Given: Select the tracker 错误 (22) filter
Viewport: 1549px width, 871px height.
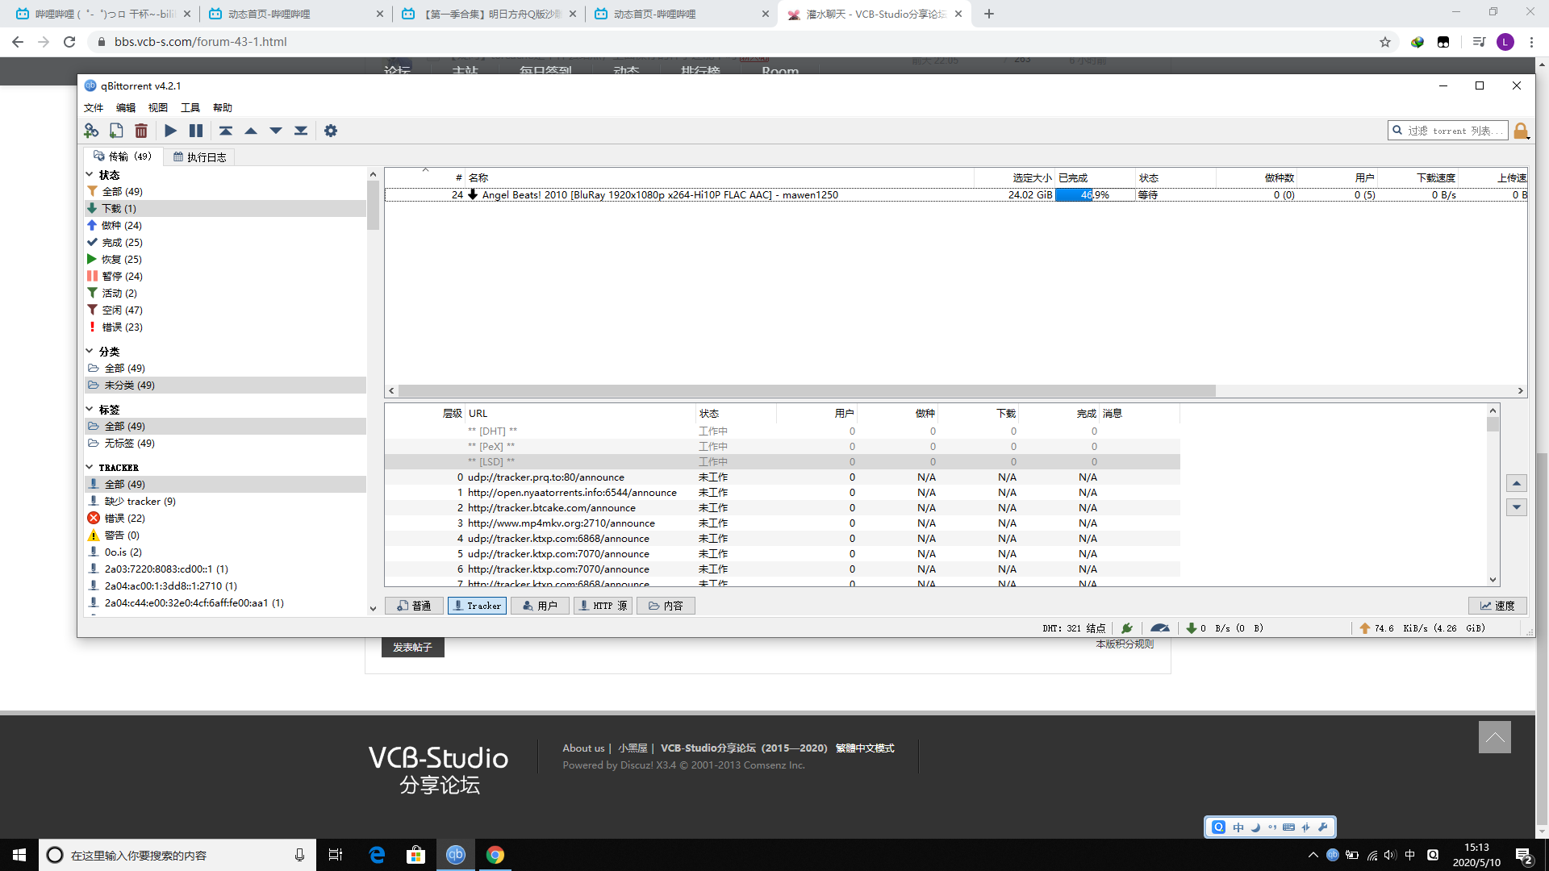Looking at the screenshot, I should [225, 518].
